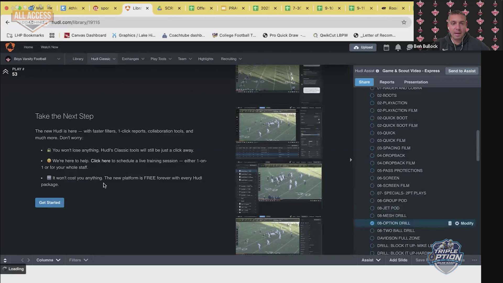Modify the 08-OPTION DRILL playlist
The image size is (503, 283).
point(464,223)
